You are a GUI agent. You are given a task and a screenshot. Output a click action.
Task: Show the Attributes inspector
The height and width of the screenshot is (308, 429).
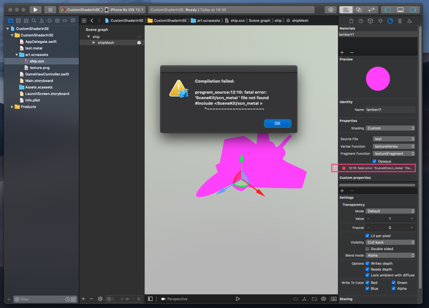[380, 21]
